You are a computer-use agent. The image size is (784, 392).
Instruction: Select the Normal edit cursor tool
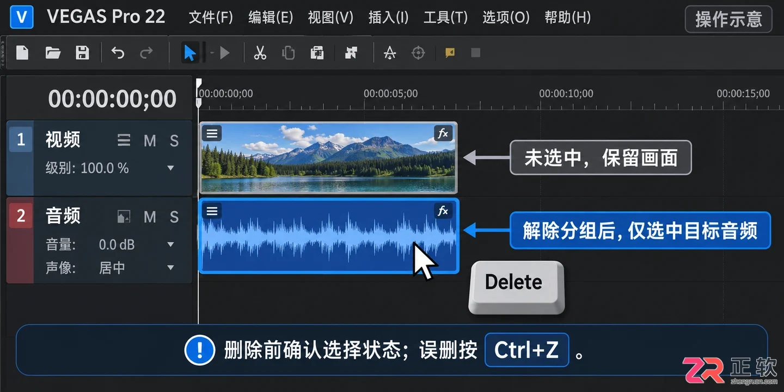[x=189, y=53]
